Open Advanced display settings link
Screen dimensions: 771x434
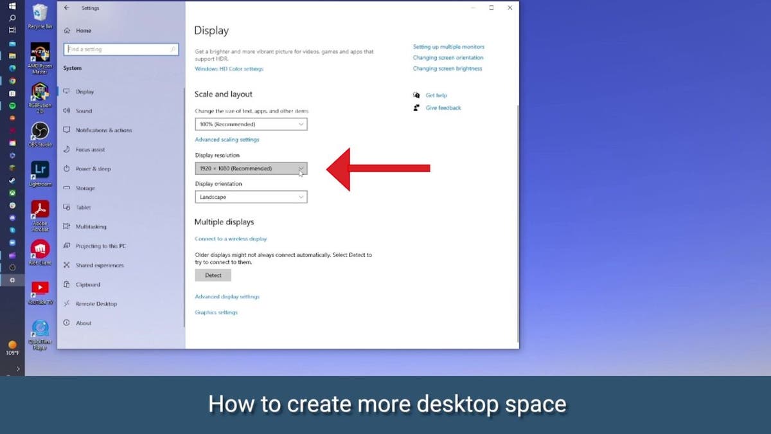coord(227,297)
